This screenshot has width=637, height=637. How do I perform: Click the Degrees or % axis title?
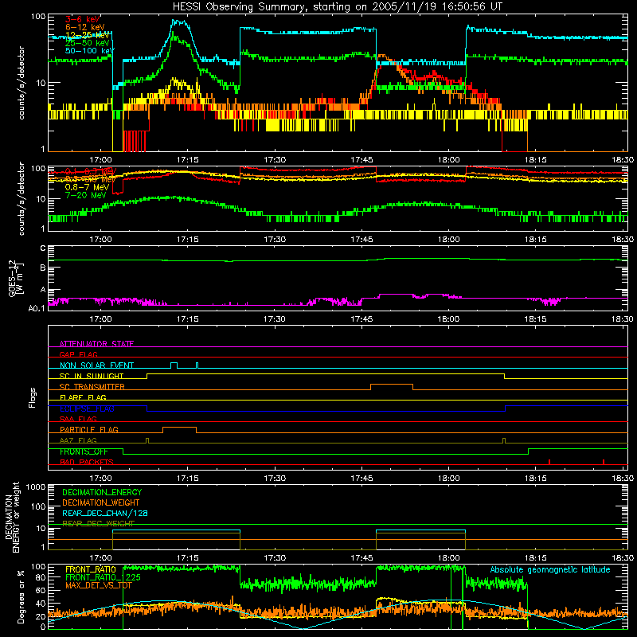tap(21, 597)
